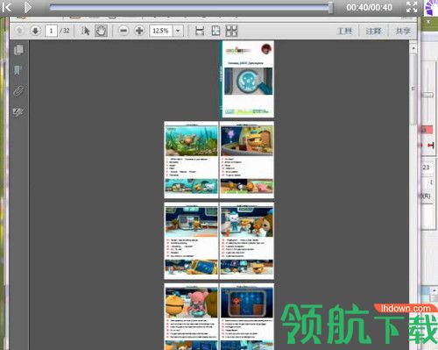Open the 共享 (Share) pane
438x350 pixels.
(403, 31)
